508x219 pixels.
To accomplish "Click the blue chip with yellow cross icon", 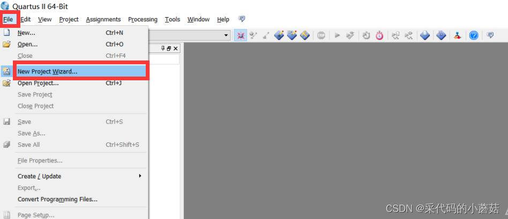I will [x=305, y=35].
